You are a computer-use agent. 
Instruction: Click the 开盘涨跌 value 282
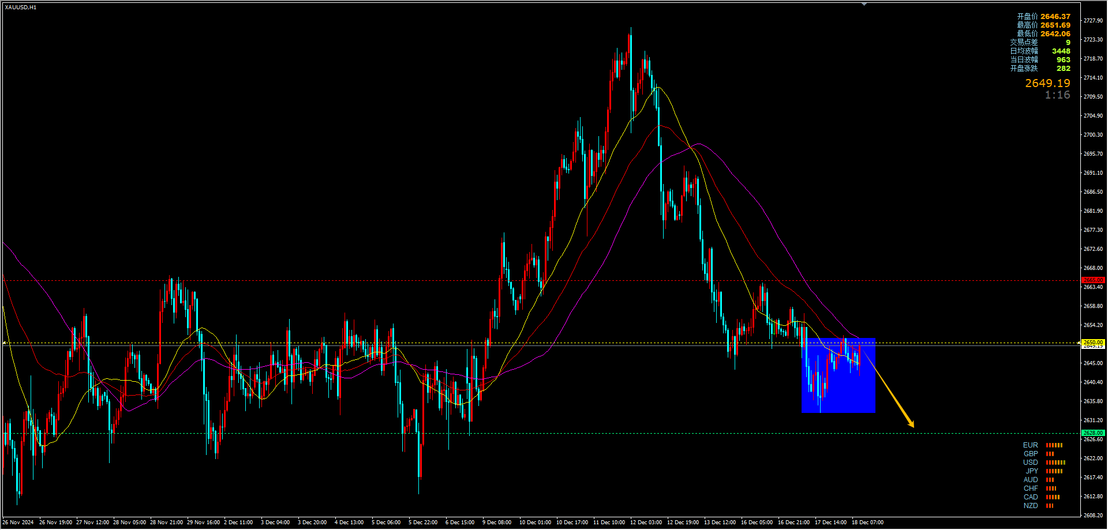[x=1063, y=69]
